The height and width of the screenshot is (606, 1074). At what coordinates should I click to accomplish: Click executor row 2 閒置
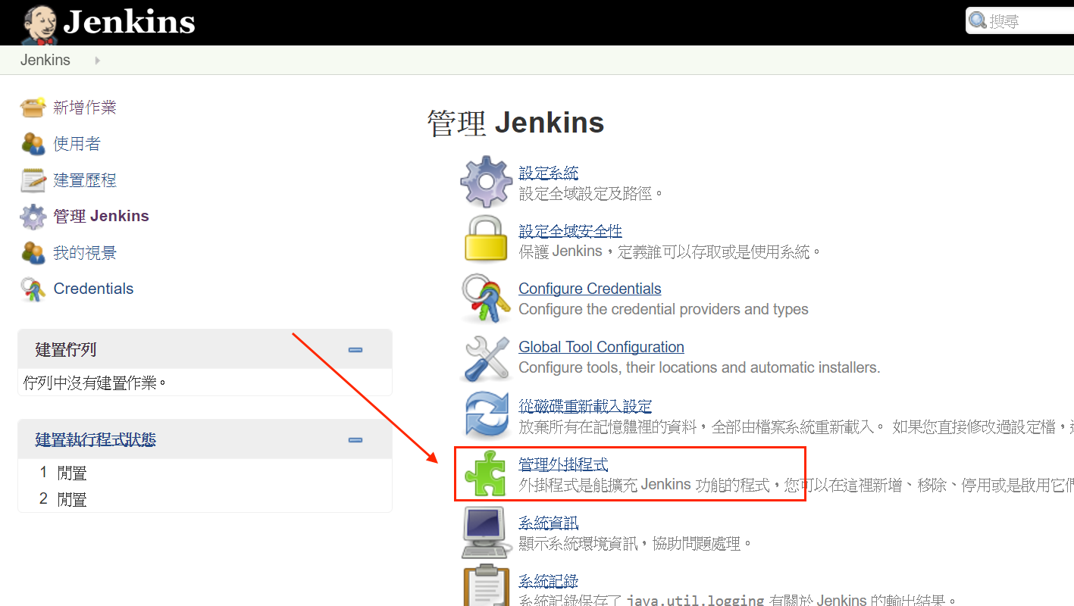point(205,499)
